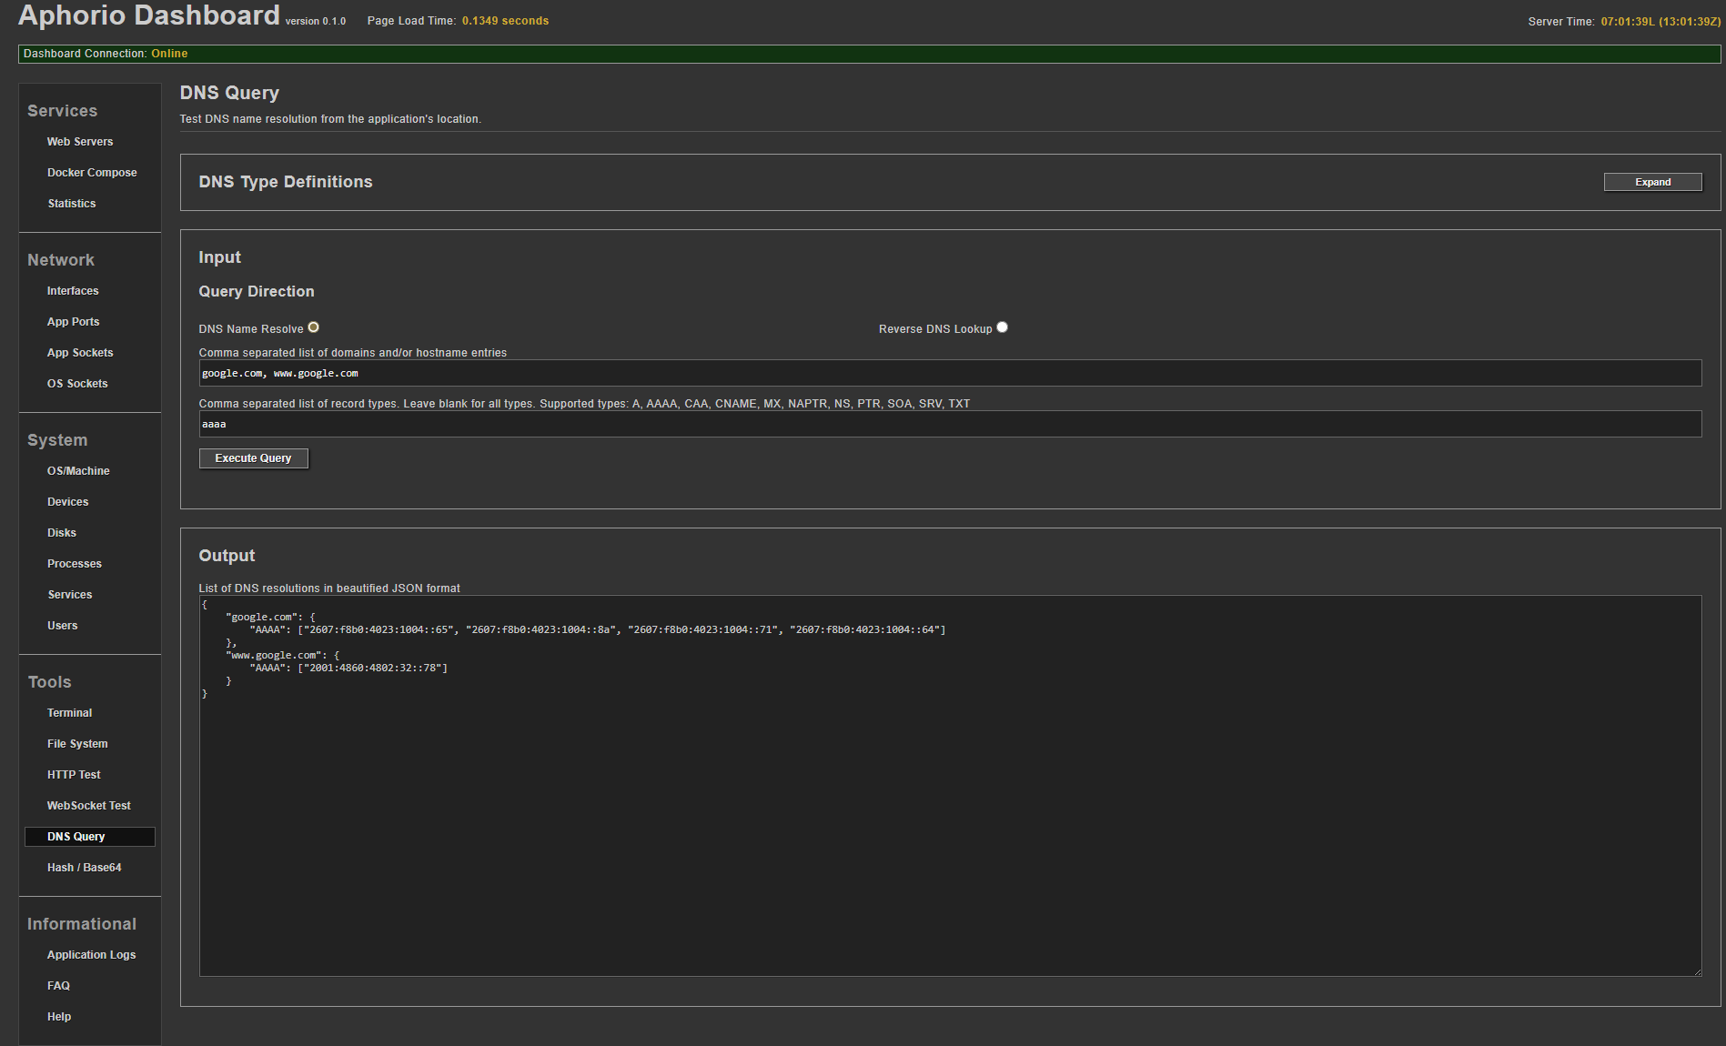View the Processes page
Image resolution: width=1726 pixels, height=1046 pixels.
(75, 564)
